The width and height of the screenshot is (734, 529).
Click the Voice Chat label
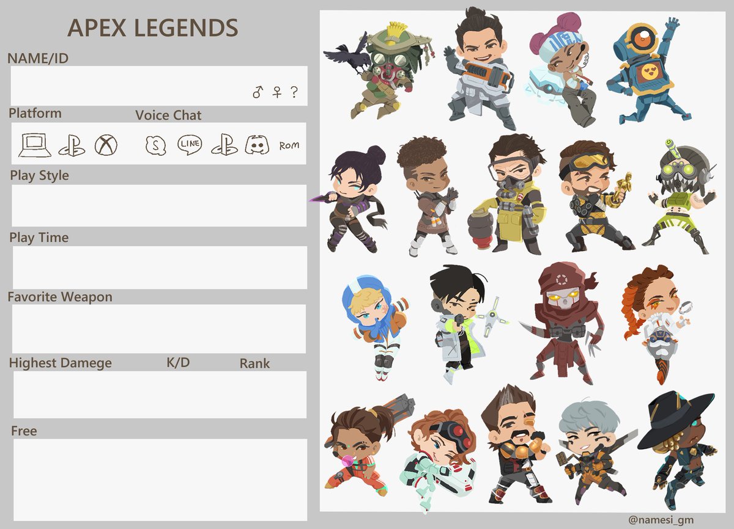168,115
